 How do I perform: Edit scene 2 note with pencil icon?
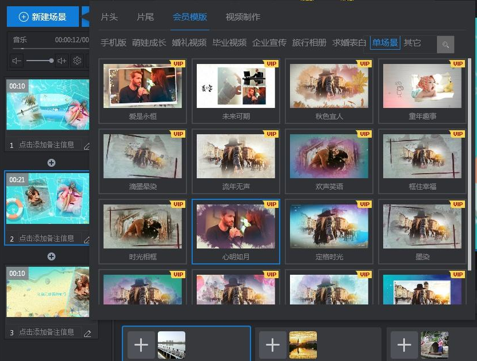[87, 240]
